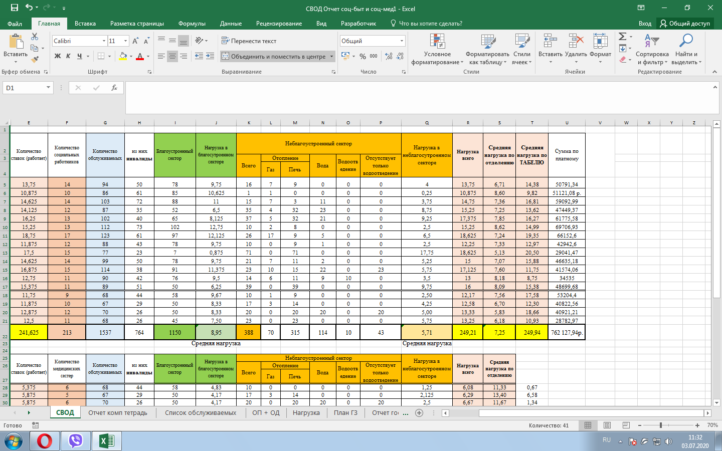Open Стили ячеек cell styles gallery
The height and width of the screenshot is (451, 722).
[x=522, y=49]
